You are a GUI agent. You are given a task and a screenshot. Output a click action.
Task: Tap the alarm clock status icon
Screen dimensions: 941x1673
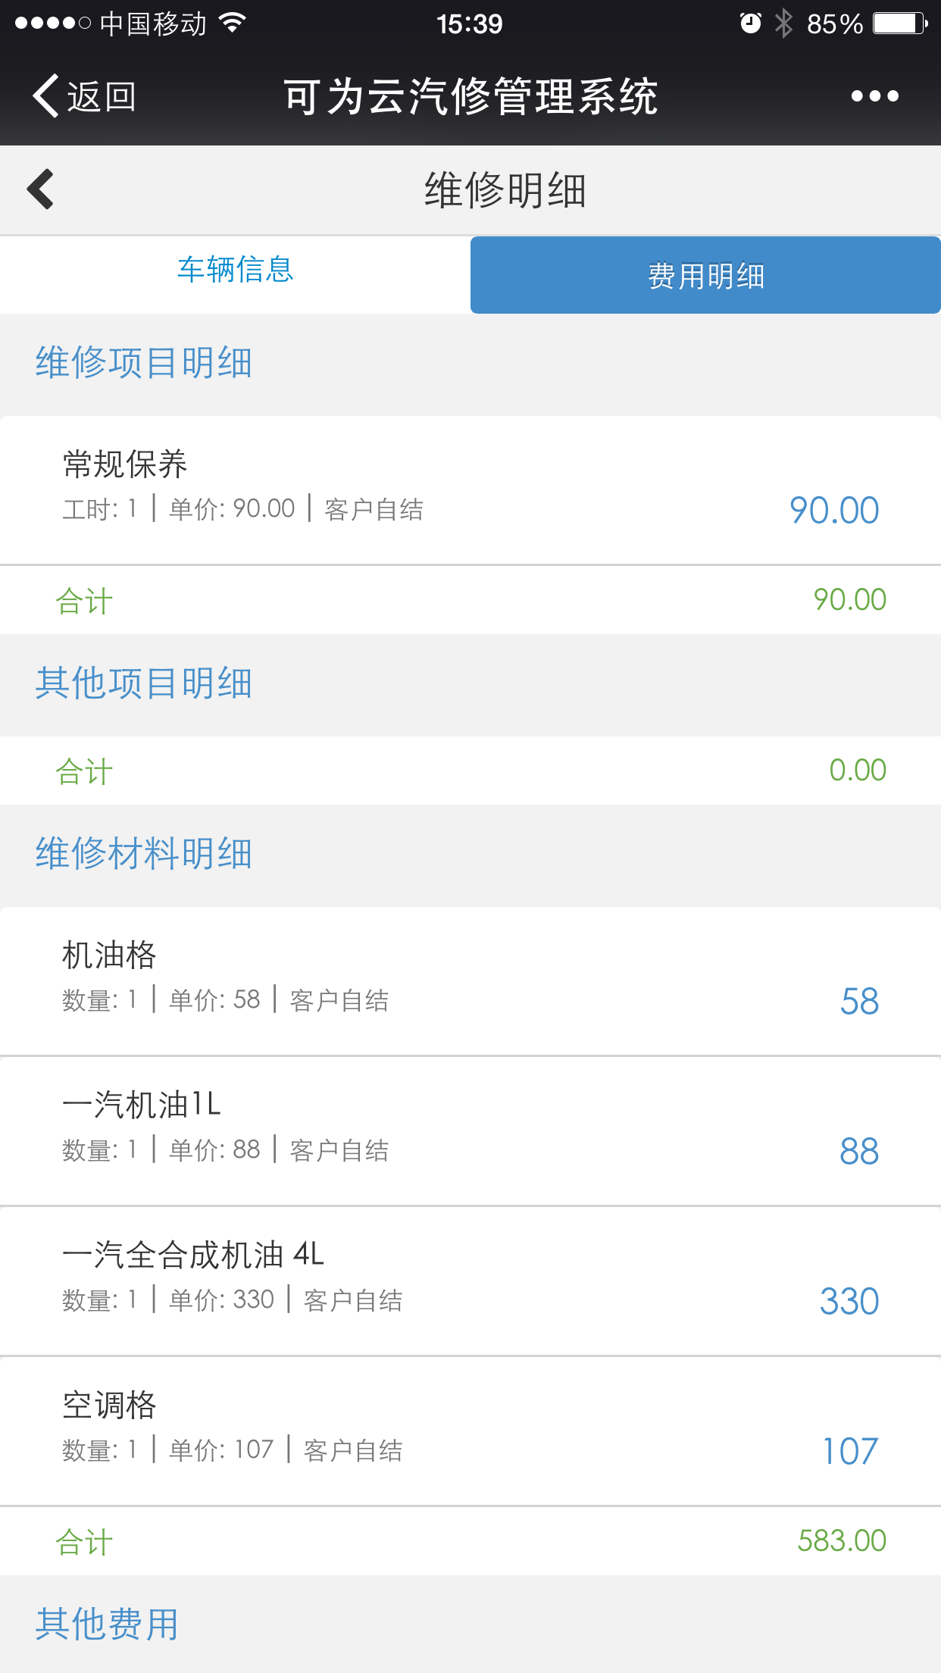click(749, 23)
